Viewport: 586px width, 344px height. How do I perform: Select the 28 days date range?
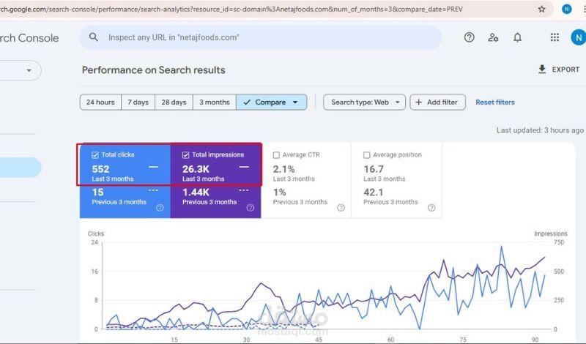pos(174,102)
